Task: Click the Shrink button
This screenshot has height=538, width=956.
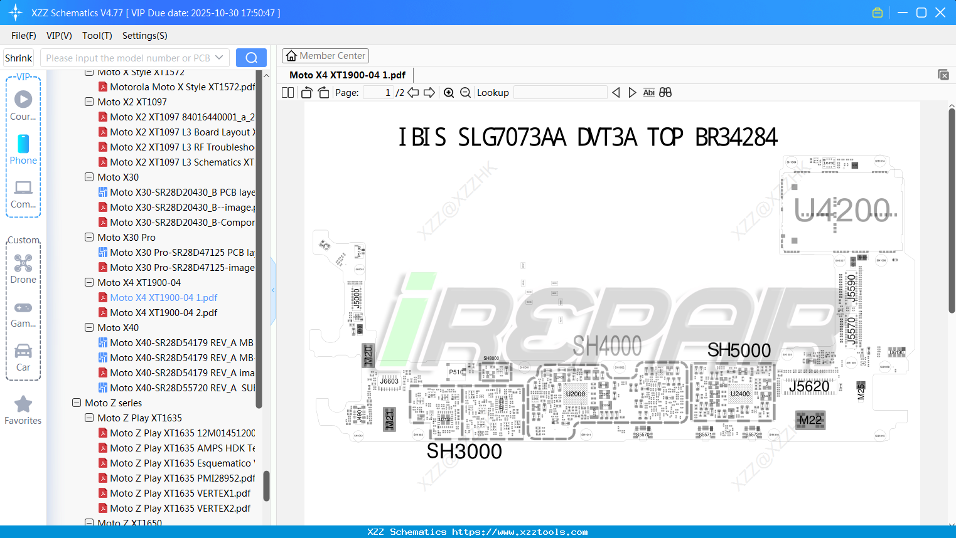Action: pyautogui.click(x=19, y=58)
